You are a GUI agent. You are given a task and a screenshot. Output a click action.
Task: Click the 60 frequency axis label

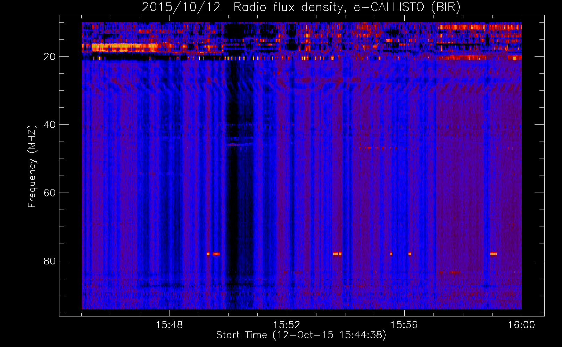50,193
